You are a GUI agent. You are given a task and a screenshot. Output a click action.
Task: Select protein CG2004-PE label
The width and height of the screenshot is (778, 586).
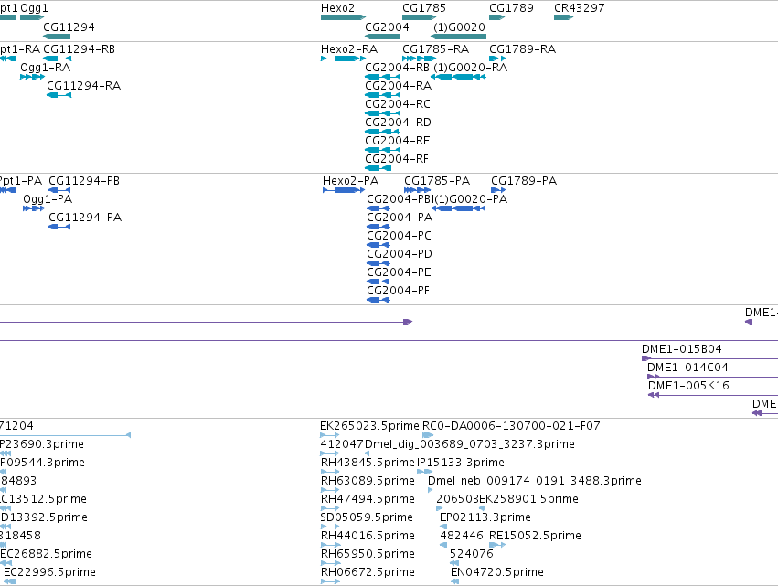click(399, 273)
